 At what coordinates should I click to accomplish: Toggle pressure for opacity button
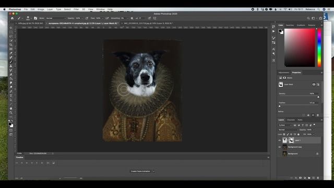tap(87, 18)
